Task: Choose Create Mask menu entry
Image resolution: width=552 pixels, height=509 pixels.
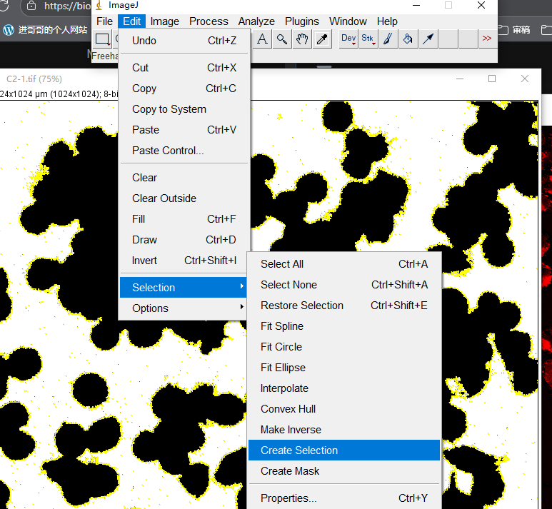Action: (290, 471)
